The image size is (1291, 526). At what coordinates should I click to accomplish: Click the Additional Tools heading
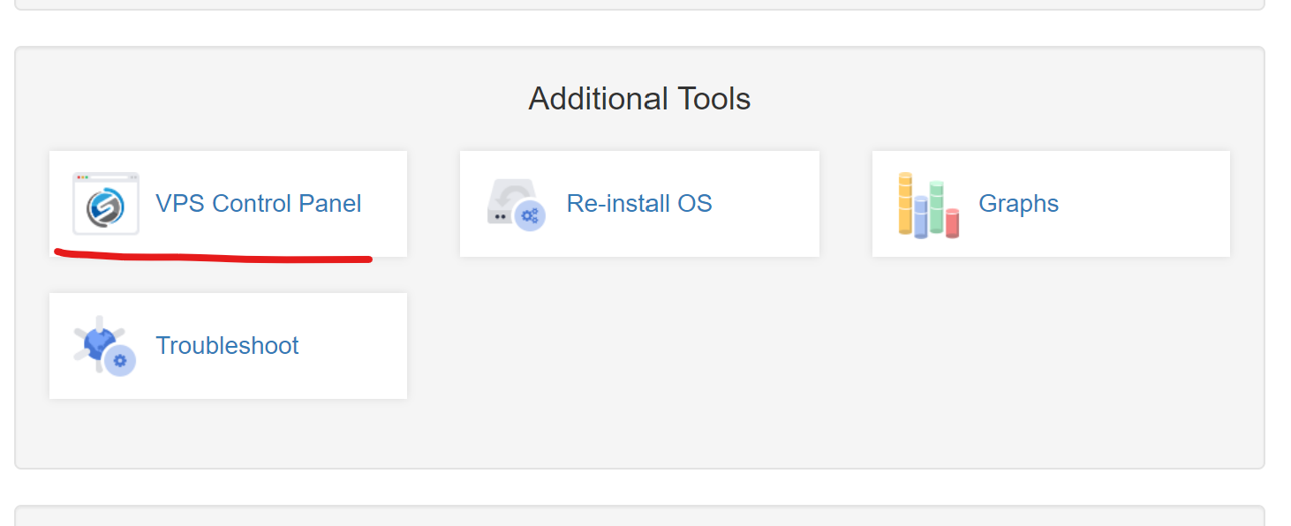(x=639, y=99)
